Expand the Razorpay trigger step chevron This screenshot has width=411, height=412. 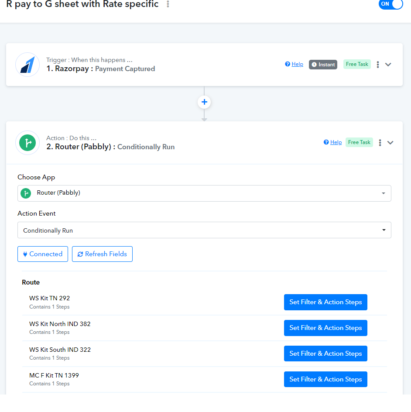tap(388, 65)
